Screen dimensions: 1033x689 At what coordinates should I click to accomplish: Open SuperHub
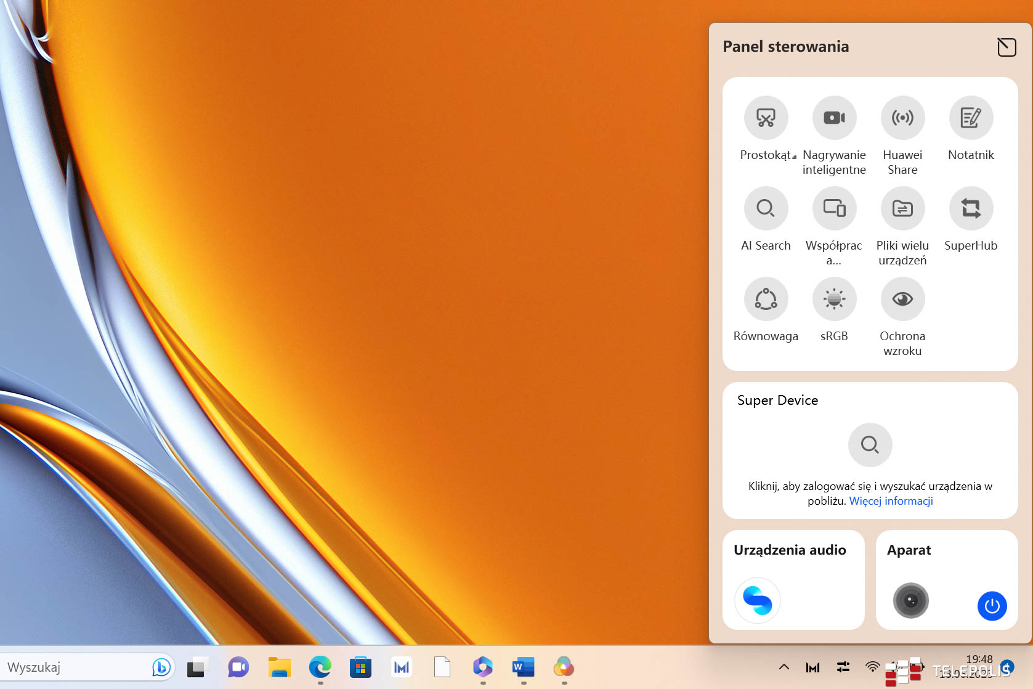coord(971,208)
